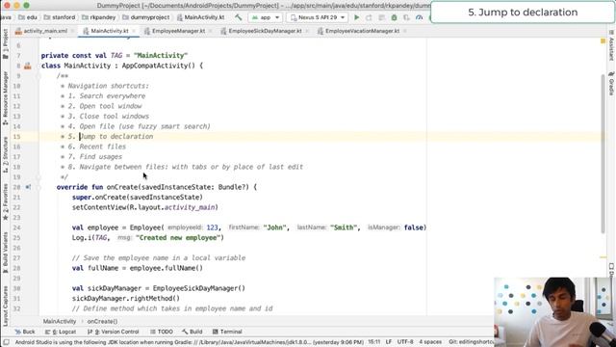Open the Gradle panel on right edge
Image resolution: width=616 pixels, height=347 pixels.
[611, 83]
